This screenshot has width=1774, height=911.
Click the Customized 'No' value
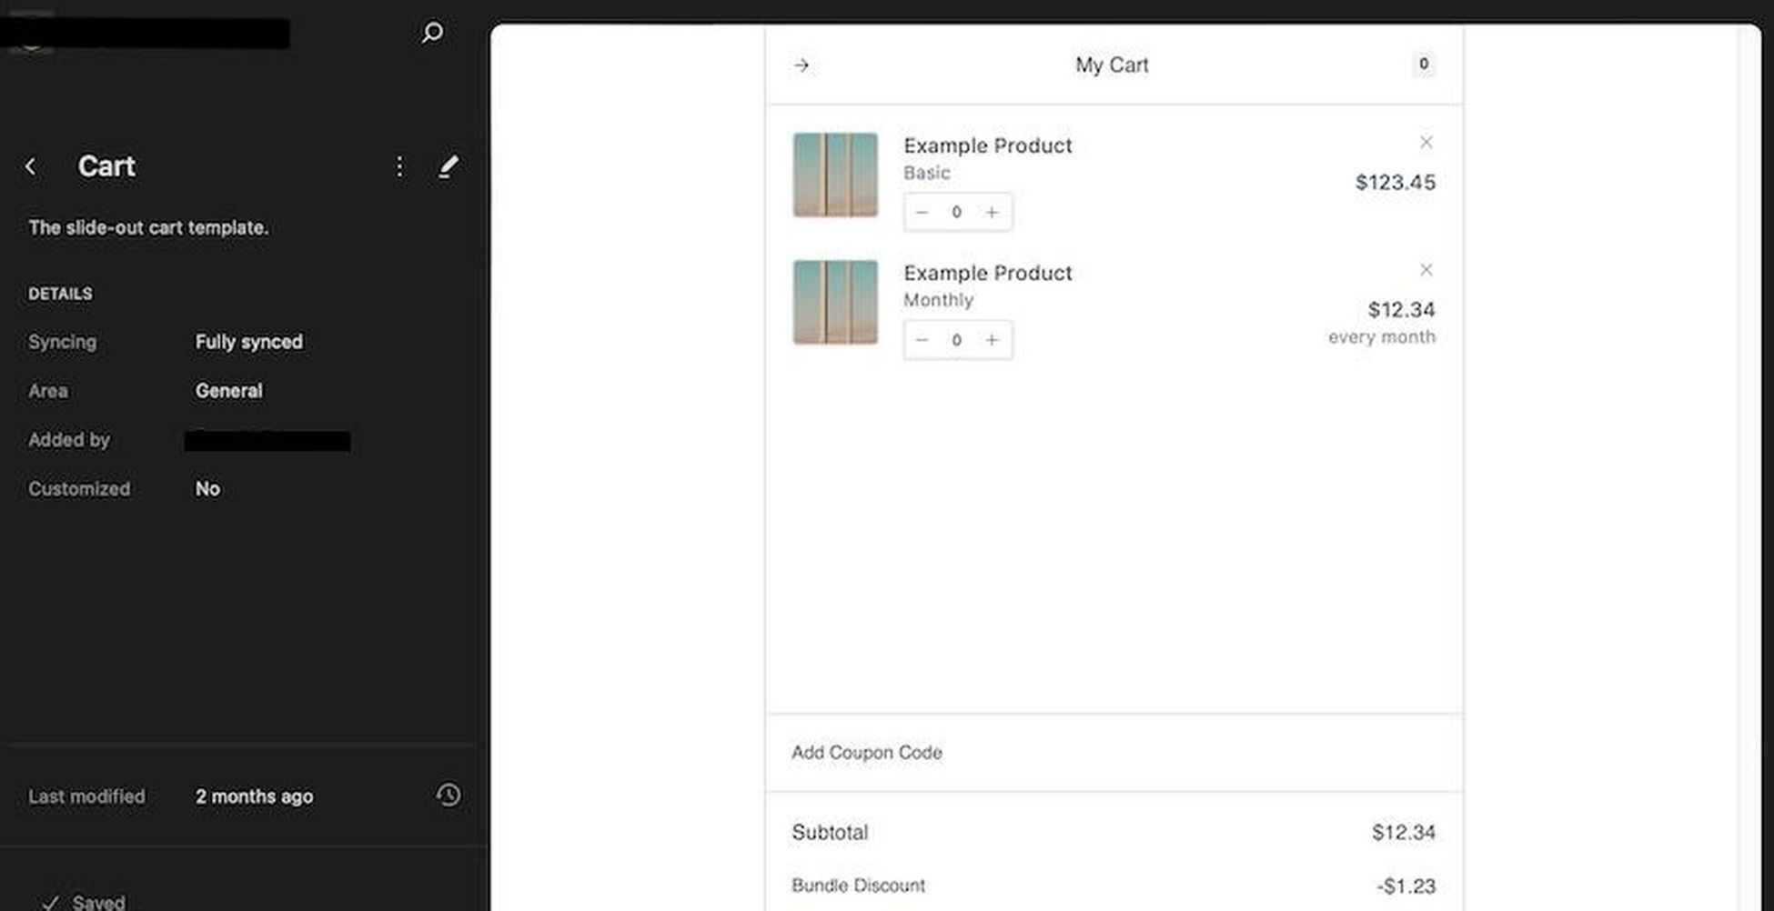(x=207, y=489)
